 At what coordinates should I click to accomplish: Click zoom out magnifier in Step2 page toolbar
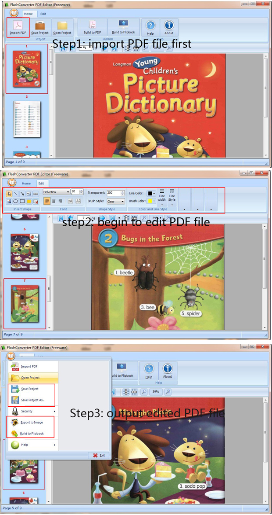pyautogui.click(x=144, y=218)
